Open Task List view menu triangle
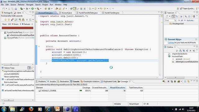The image size is (199, 112). (197, 16)
